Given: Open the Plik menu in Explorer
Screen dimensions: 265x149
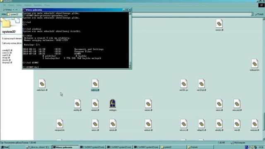Looking at the screenshot, I should (5, 5).
